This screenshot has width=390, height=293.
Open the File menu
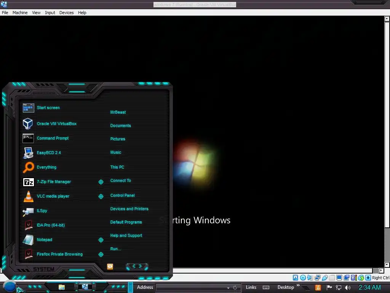pyautogui.click(x=5, y=13)
